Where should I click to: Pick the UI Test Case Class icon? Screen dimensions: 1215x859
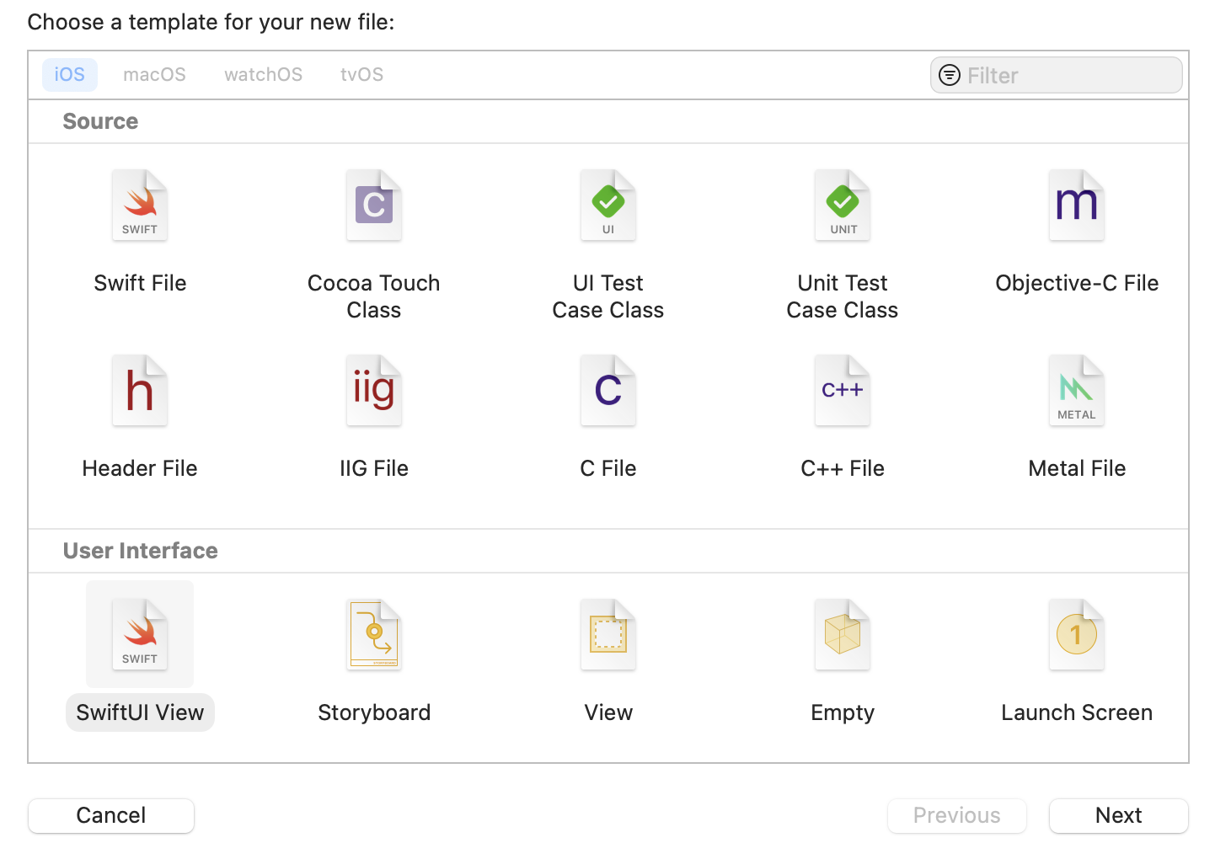[x=608, y=205]
